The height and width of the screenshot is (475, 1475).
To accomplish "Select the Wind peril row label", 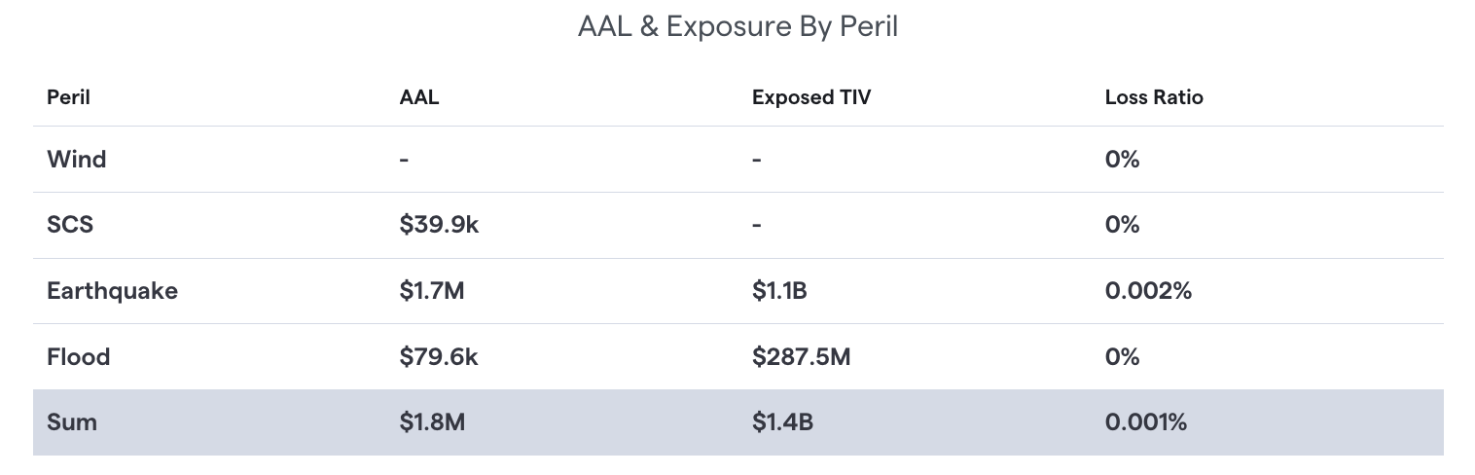I will coord(77,160).
